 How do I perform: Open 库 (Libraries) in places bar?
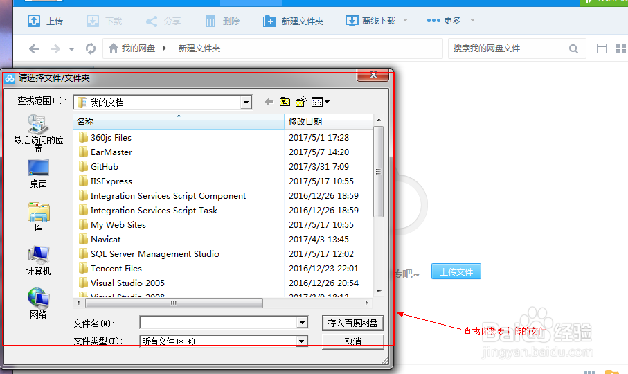tap(38, 217)
